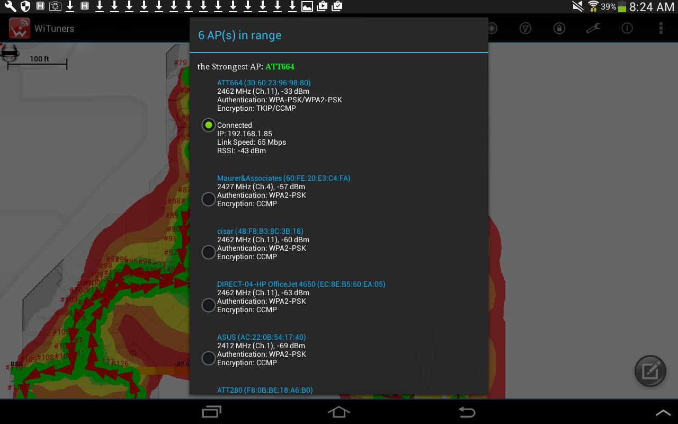The width and height of the screenshot is (678, 424).
Task: Select the ATT664 radio button
Action: pyautogui.click(x=209, y=125)
